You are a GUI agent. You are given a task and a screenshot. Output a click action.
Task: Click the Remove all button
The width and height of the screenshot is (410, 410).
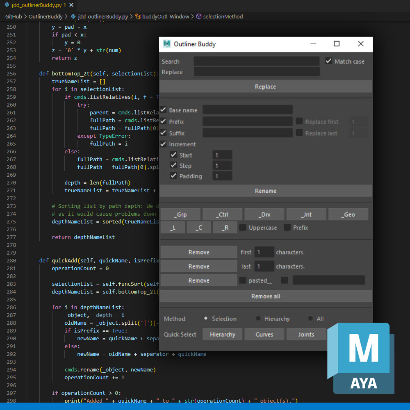coord(265,296)
